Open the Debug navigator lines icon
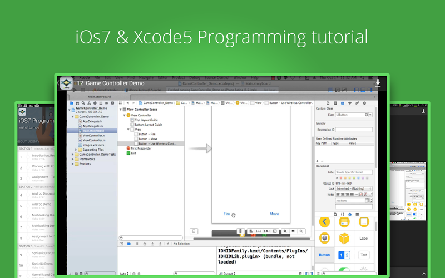Screen dimensions: 445x278 tap(101, 103)
